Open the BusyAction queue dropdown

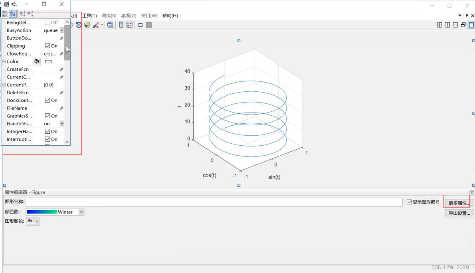[62, 30]
